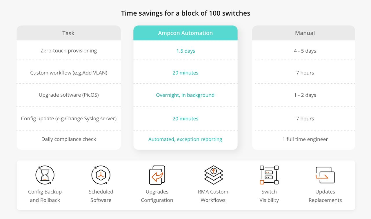Click the Upgrade software (PicOS) label
Image resolution: width=371 pixels, height=219 pixels.
pyautogui.click(x=69, y=95)
